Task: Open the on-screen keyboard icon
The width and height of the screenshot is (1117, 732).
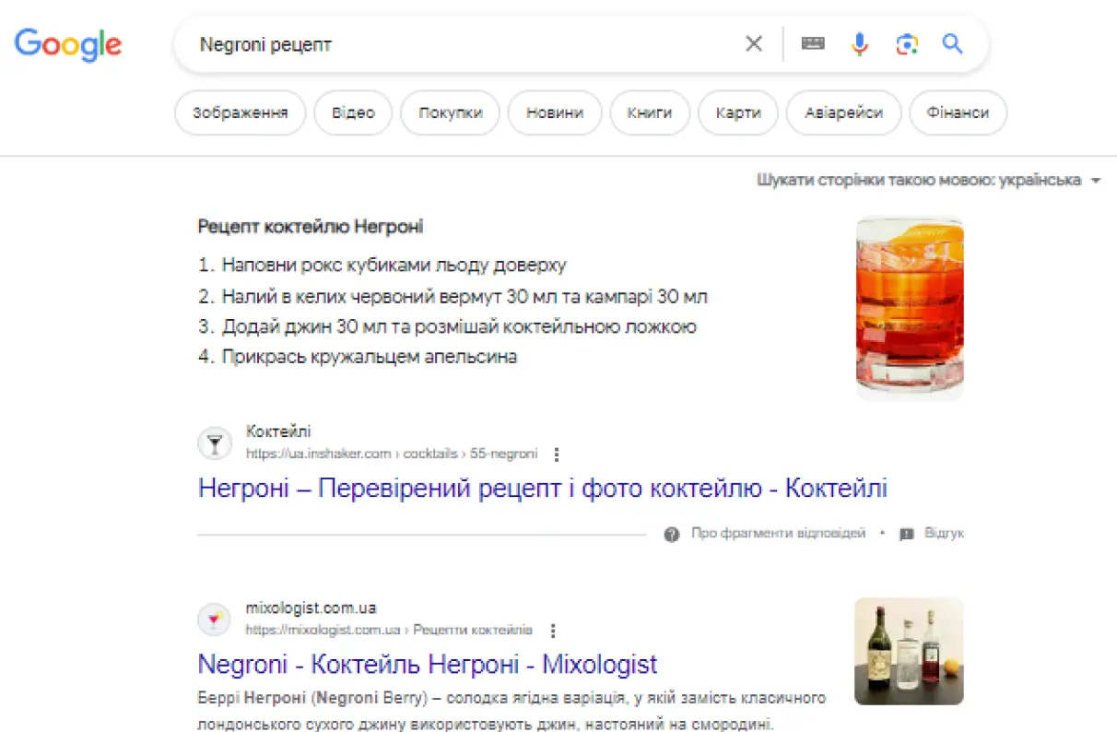Action: pyautogui.click(x=813, y=43)
